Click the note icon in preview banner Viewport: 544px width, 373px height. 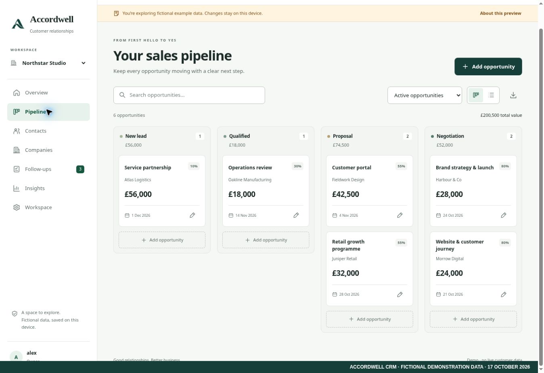(x=116, y=13)
